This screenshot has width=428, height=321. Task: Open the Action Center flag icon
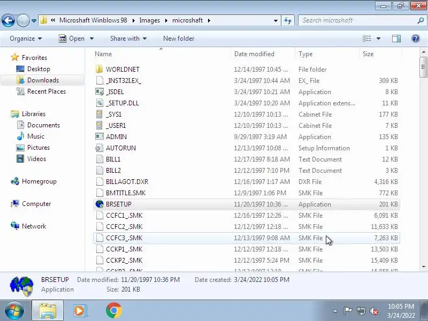pyautogui.click(x=347, y=311)
